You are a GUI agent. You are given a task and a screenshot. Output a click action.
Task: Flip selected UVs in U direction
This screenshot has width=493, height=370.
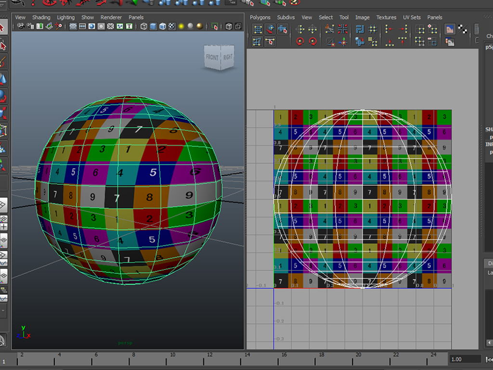pyautogui.click(x=300, y=29)
